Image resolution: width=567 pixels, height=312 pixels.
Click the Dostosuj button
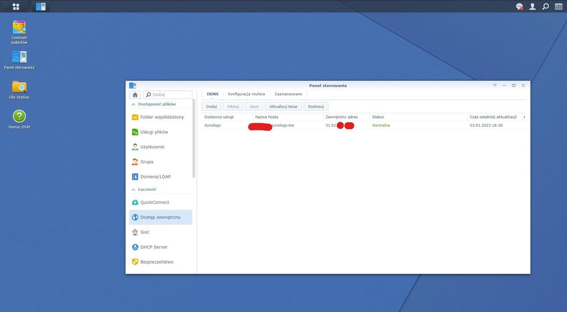[316, 106]
